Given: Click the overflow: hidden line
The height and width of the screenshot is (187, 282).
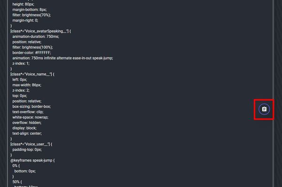Looking at the screenshot, I should coord(27,123).
